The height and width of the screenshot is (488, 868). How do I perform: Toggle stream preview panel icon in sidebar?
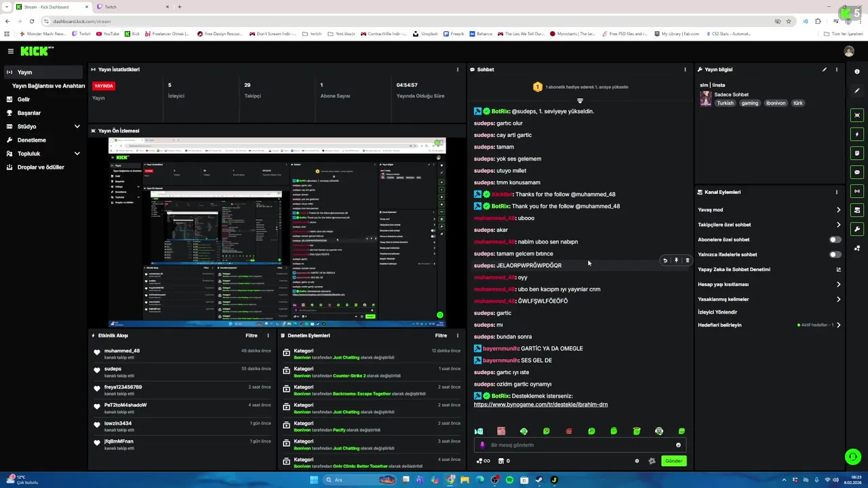857,115
